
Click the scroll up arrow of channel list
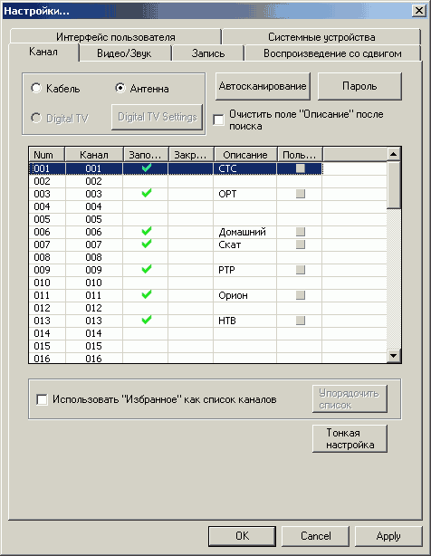pos(394,154)
